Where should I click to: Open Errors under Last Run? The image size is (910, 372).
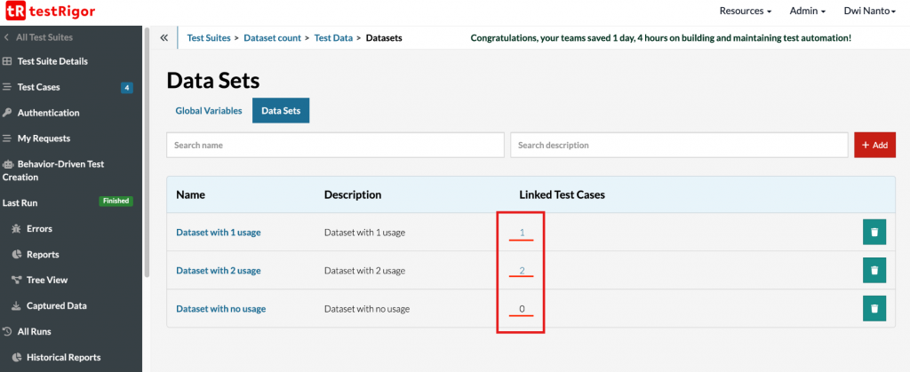(39, 228)
